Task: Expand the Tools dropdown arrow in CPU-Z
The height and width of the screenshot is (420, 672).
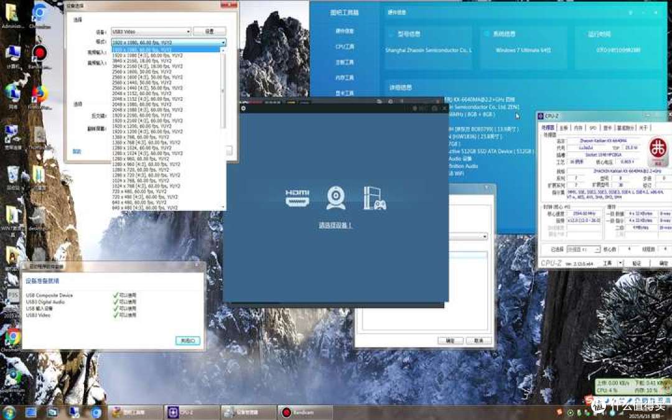Action: (619, 263)
